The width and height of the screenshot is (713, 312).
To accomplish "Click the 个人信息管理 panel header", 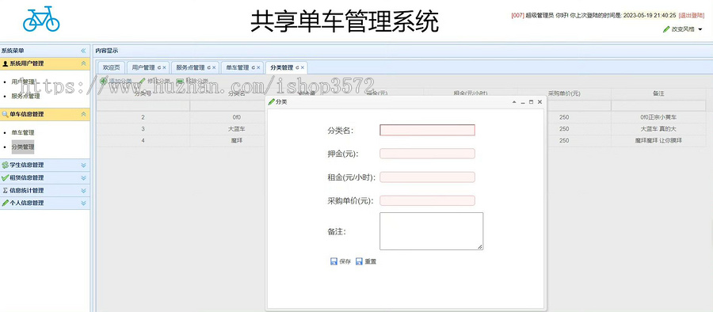I will (x=44, y=204).
